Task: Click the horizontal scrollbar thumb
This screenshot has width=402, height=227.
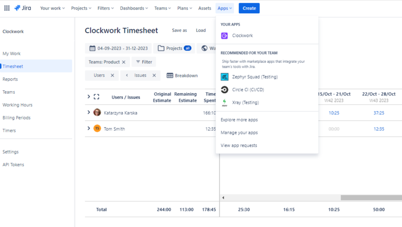Action: [x=371, y=198]
